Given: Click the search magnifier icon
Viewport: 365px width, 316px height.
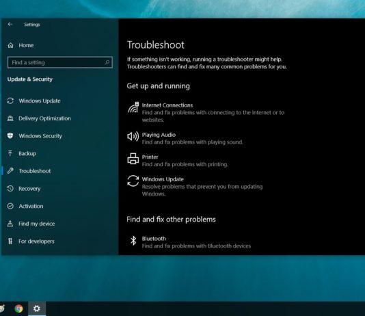Looking at the screenshot, I should [x=107, y=62].
